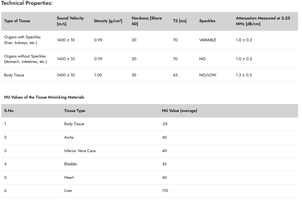The height and width of the screenshot is (203, 302).
Task: Click the 'Sound Velocity [m/s]' column header
Action: click(70, 21)
